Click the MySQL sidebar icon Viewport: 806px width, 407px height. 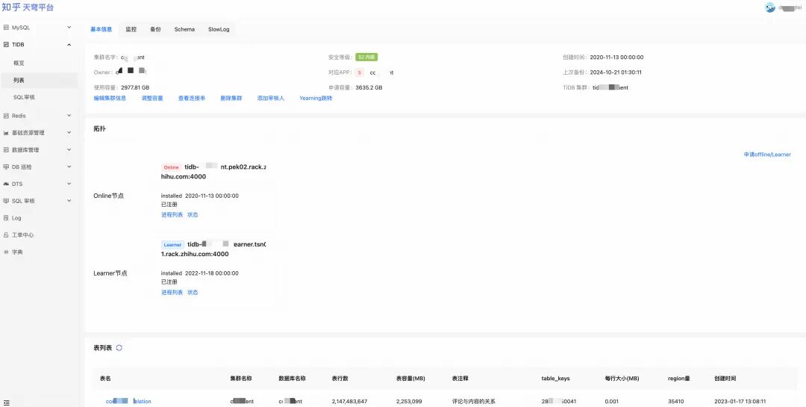click(x=6, y=28)
